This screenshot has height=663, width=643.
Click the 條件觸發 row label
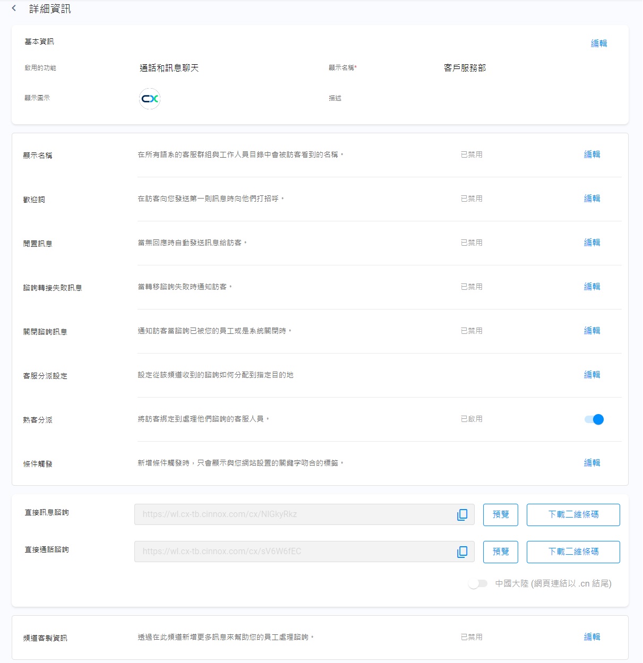38,464
